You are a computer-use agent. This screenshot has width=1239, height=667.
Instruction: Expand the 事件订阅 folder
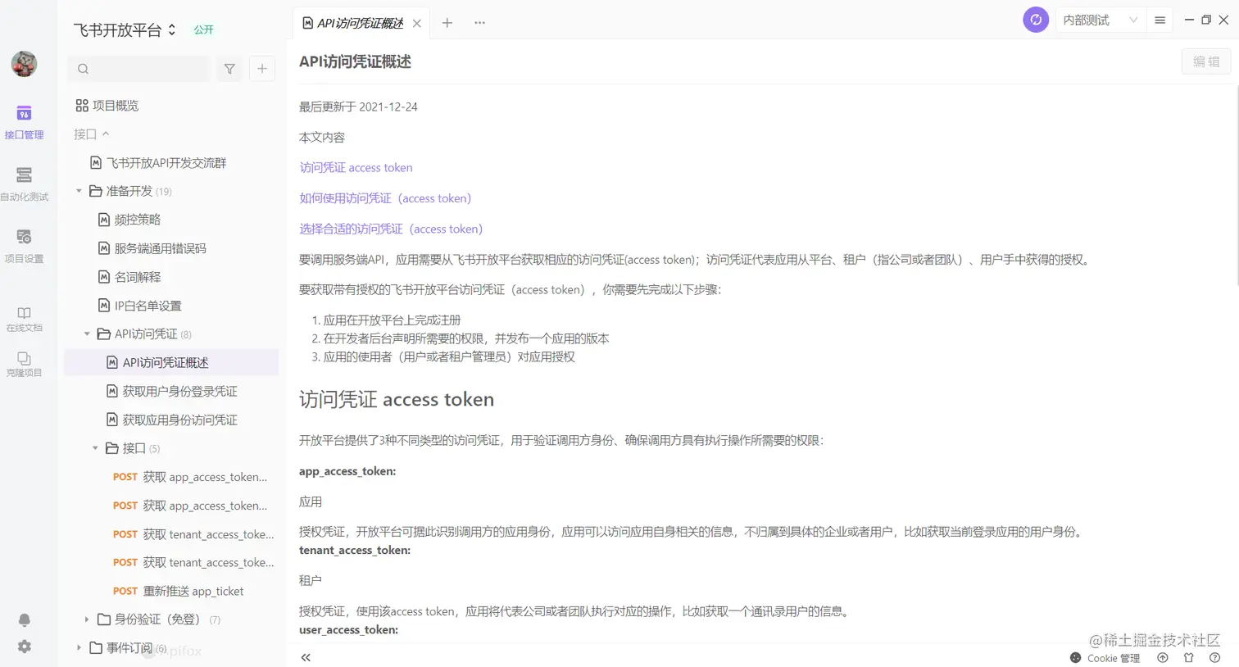point(79,647)
